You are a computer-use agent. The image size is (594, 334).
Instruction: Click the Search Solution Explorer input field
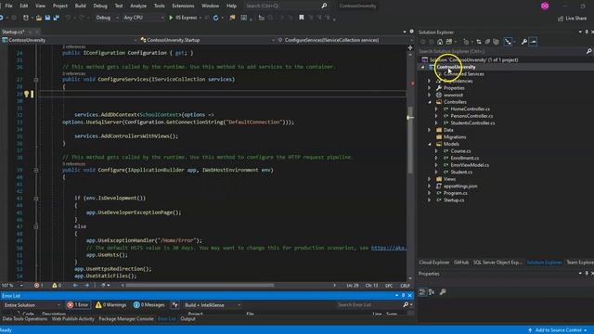pyautogui.click(x=501, y=51)
